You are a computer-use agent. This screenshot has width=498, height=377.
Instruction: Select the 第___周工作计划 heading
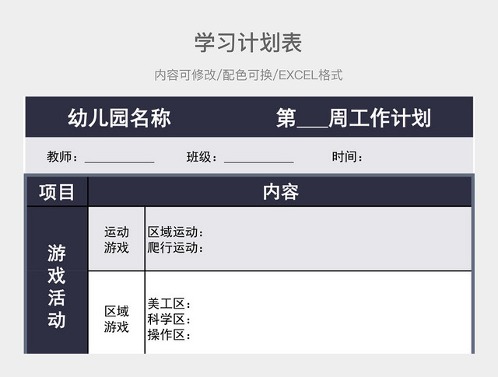coord(353,117)
